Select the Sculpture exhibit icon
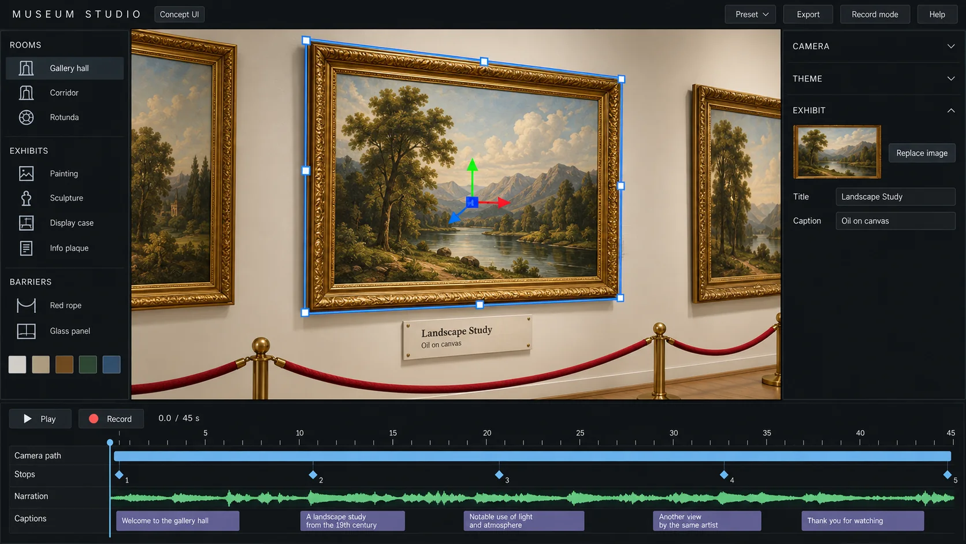 [x=26, y=198]
